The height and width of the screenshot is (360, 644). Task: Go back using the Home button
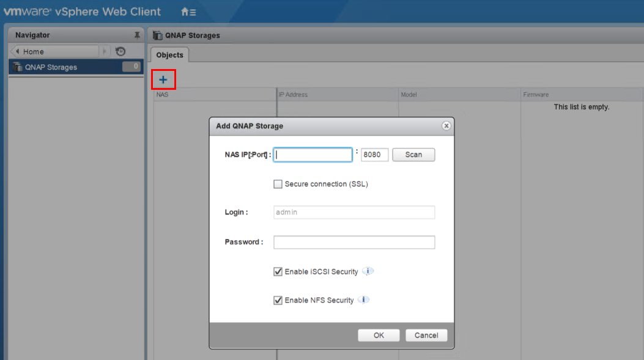[x=54, y=51]
